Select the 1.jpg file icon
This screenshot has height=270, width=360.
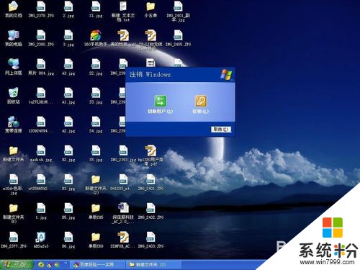click(41, 208)
